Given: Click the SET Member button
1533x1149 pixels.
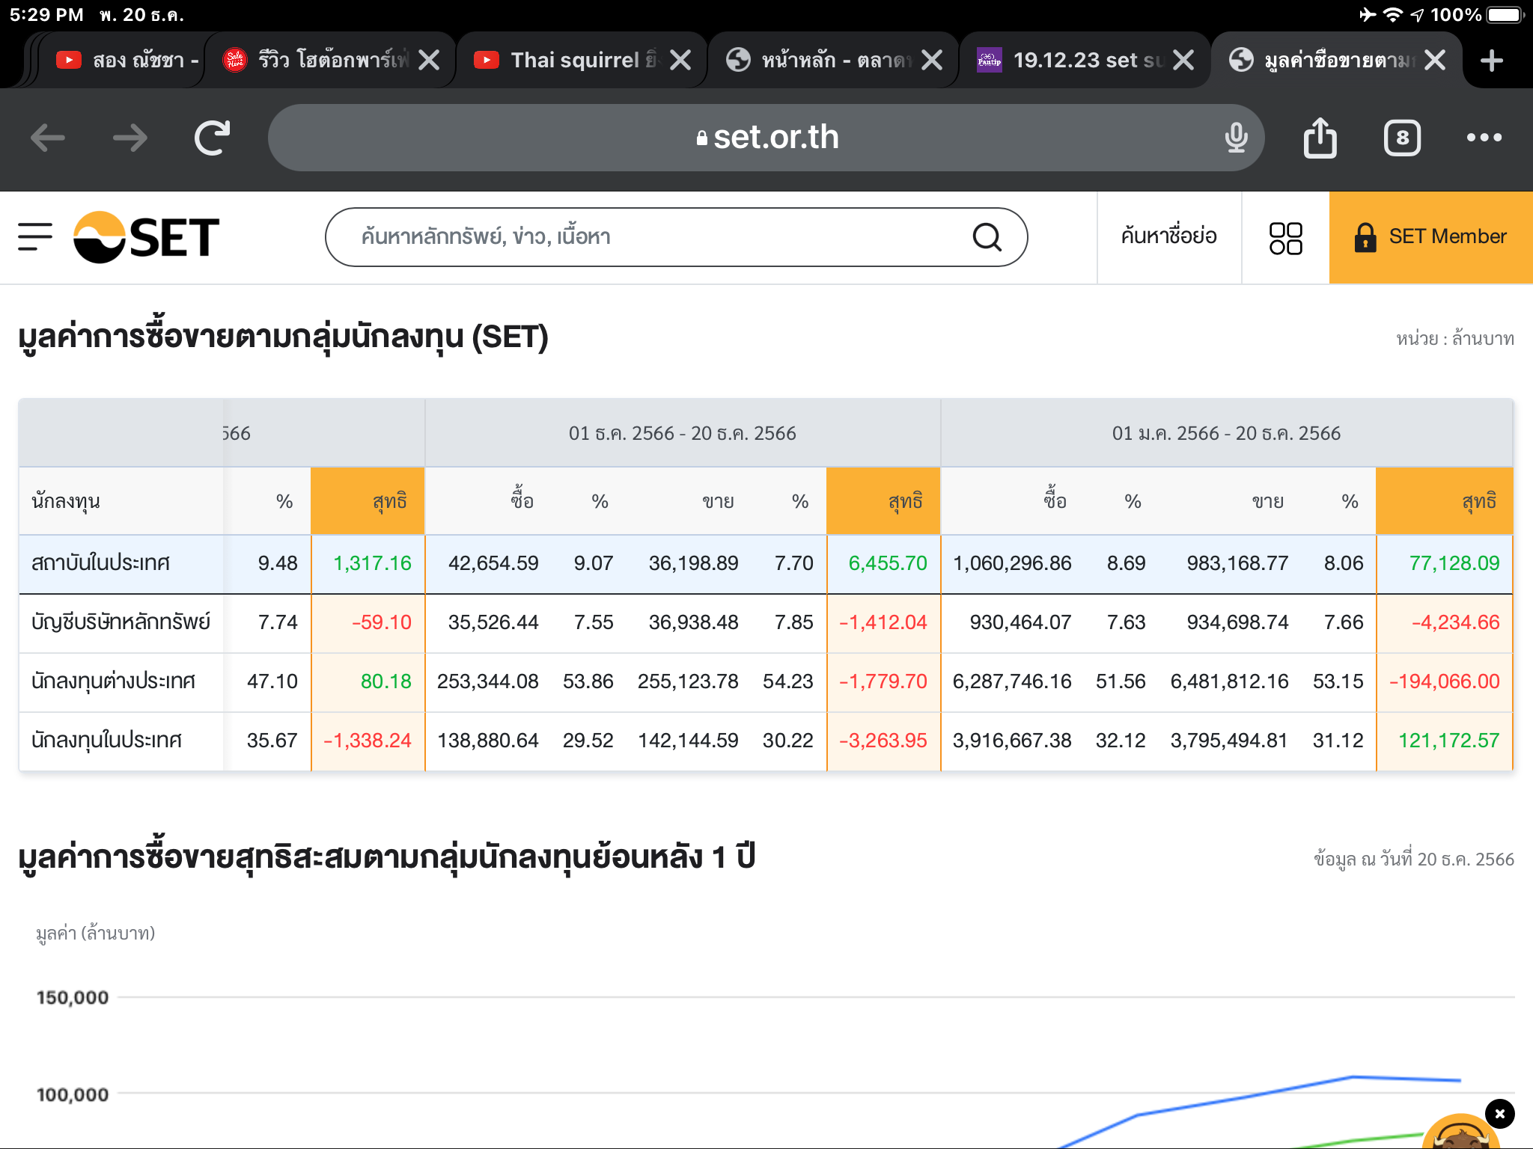Looking at the screenshot, I should click(1430, 237).
